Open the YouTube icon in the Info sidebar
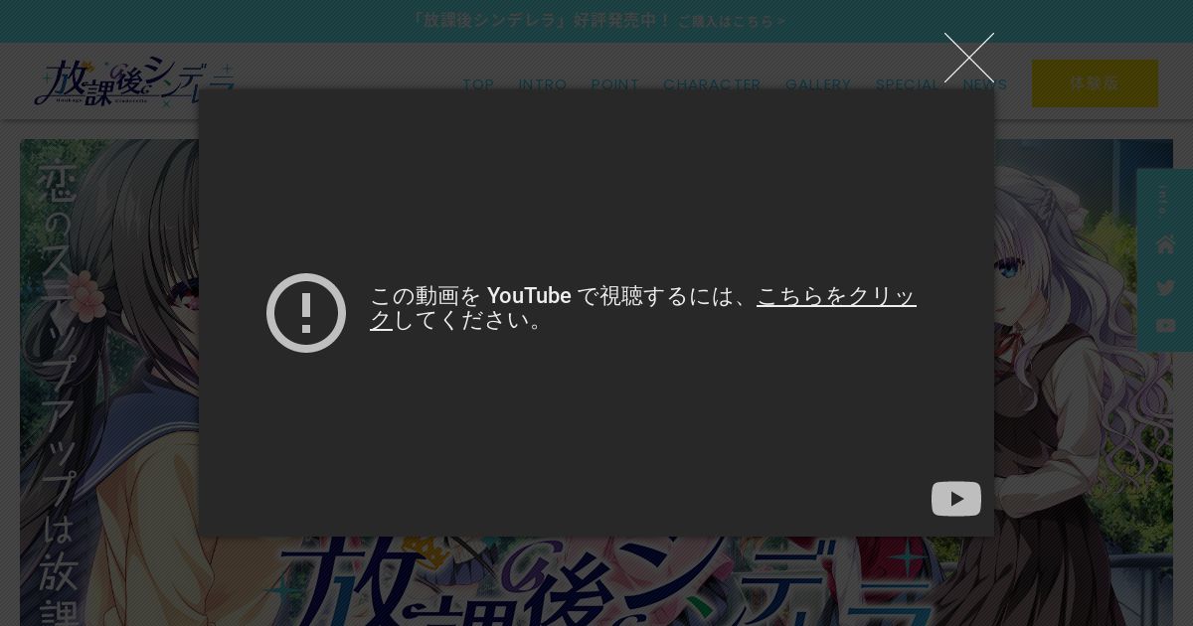The height and width of the screenshot is (626, 1193). coord(1165,326)
